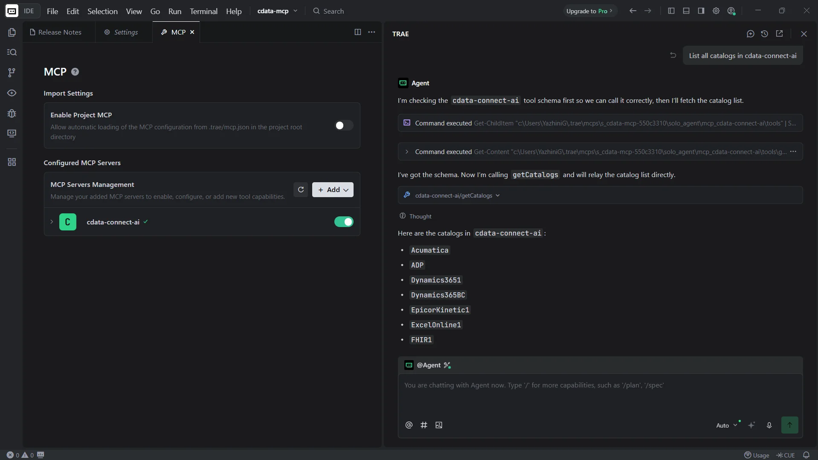Open the Terminal menu
Viewport: 818px width, 460px height.
[203, 11]
